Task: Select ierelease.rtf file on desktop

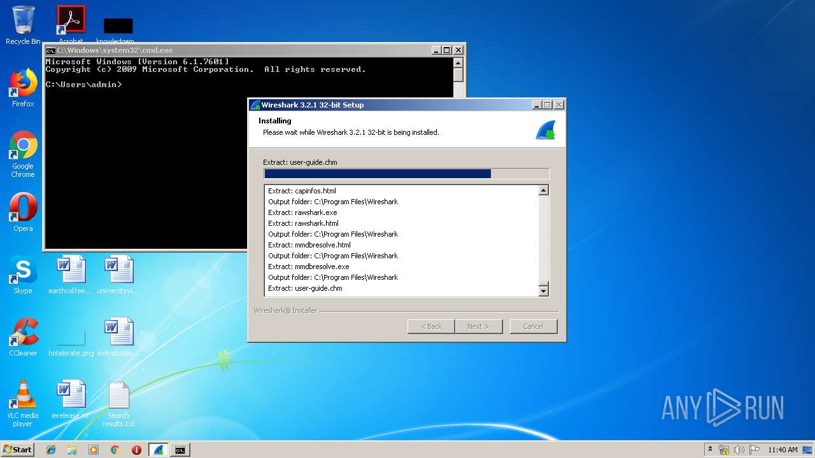Action: [71, 399]
